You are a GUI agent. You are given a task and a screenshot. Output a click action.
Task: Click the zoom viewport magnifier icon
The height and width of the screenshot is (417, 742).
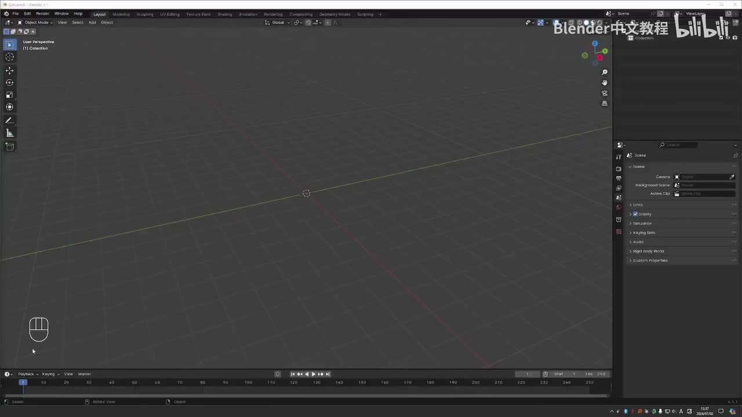click(x=605, y=72)
